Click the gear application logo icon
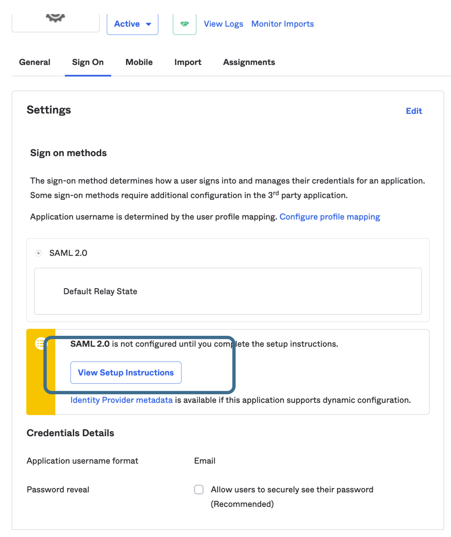 pos(55,18)
